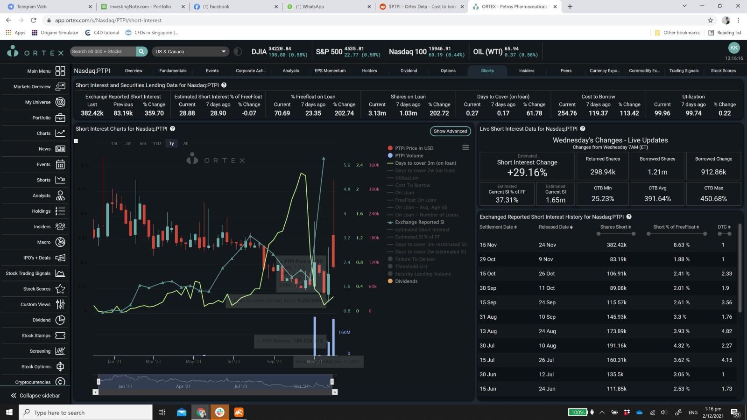Adjust the Shares Short filter slider

[615, 234]
